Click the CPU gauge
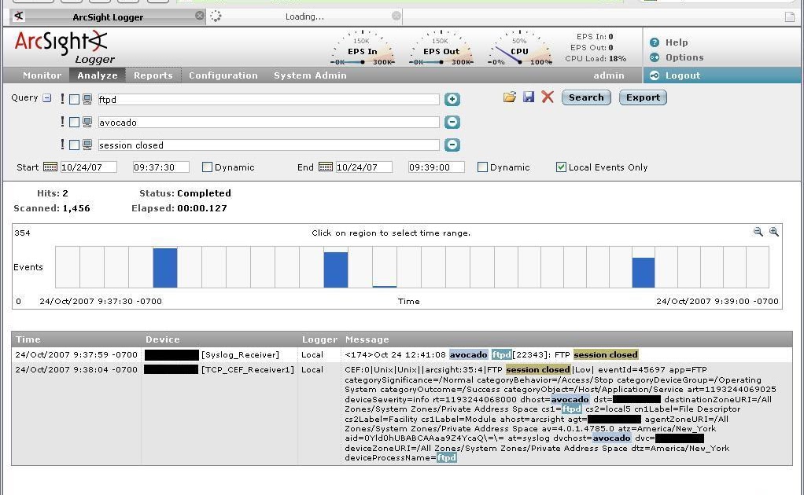804x495 pixels. (519, 49)
